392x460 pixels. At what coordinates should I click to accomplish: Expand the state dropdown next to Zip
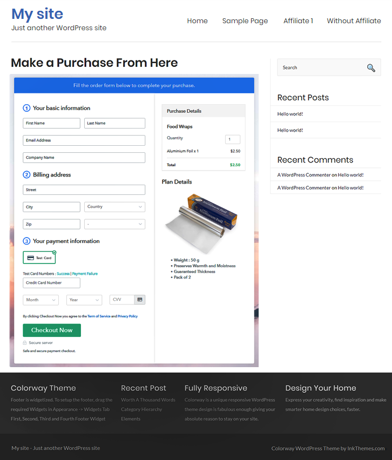point(114,224)
